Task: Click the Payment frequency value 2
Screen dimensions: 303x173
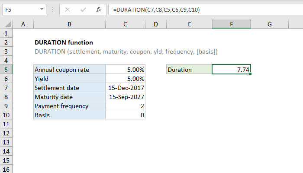Action: (125, 106)
